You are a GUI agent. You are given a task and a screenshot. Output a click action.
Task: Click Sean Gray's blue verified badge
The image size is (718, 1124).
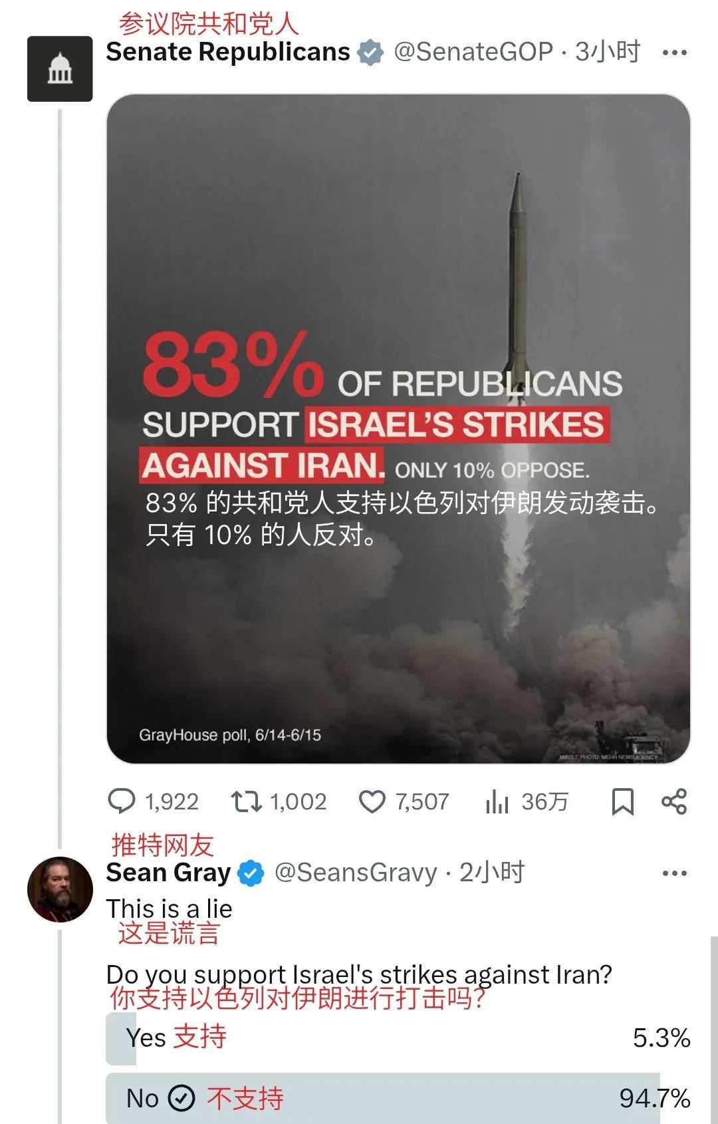(x=251, y=873)
